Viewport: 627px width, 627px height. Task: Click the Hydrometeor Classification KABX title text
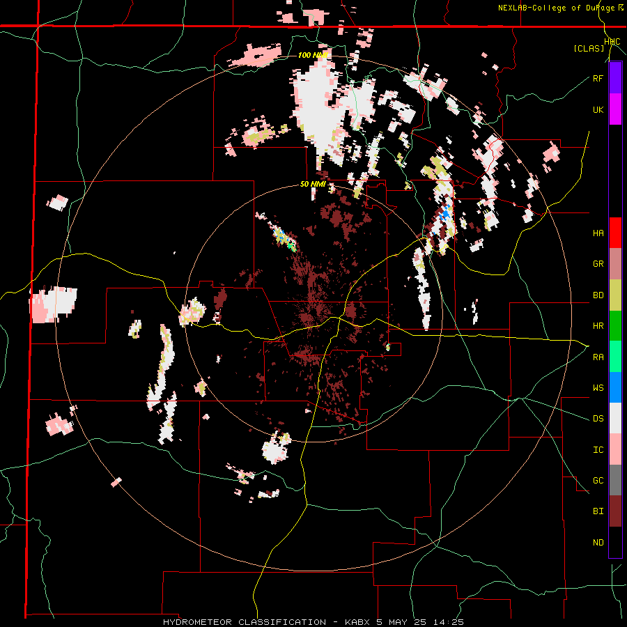[313, 622]
